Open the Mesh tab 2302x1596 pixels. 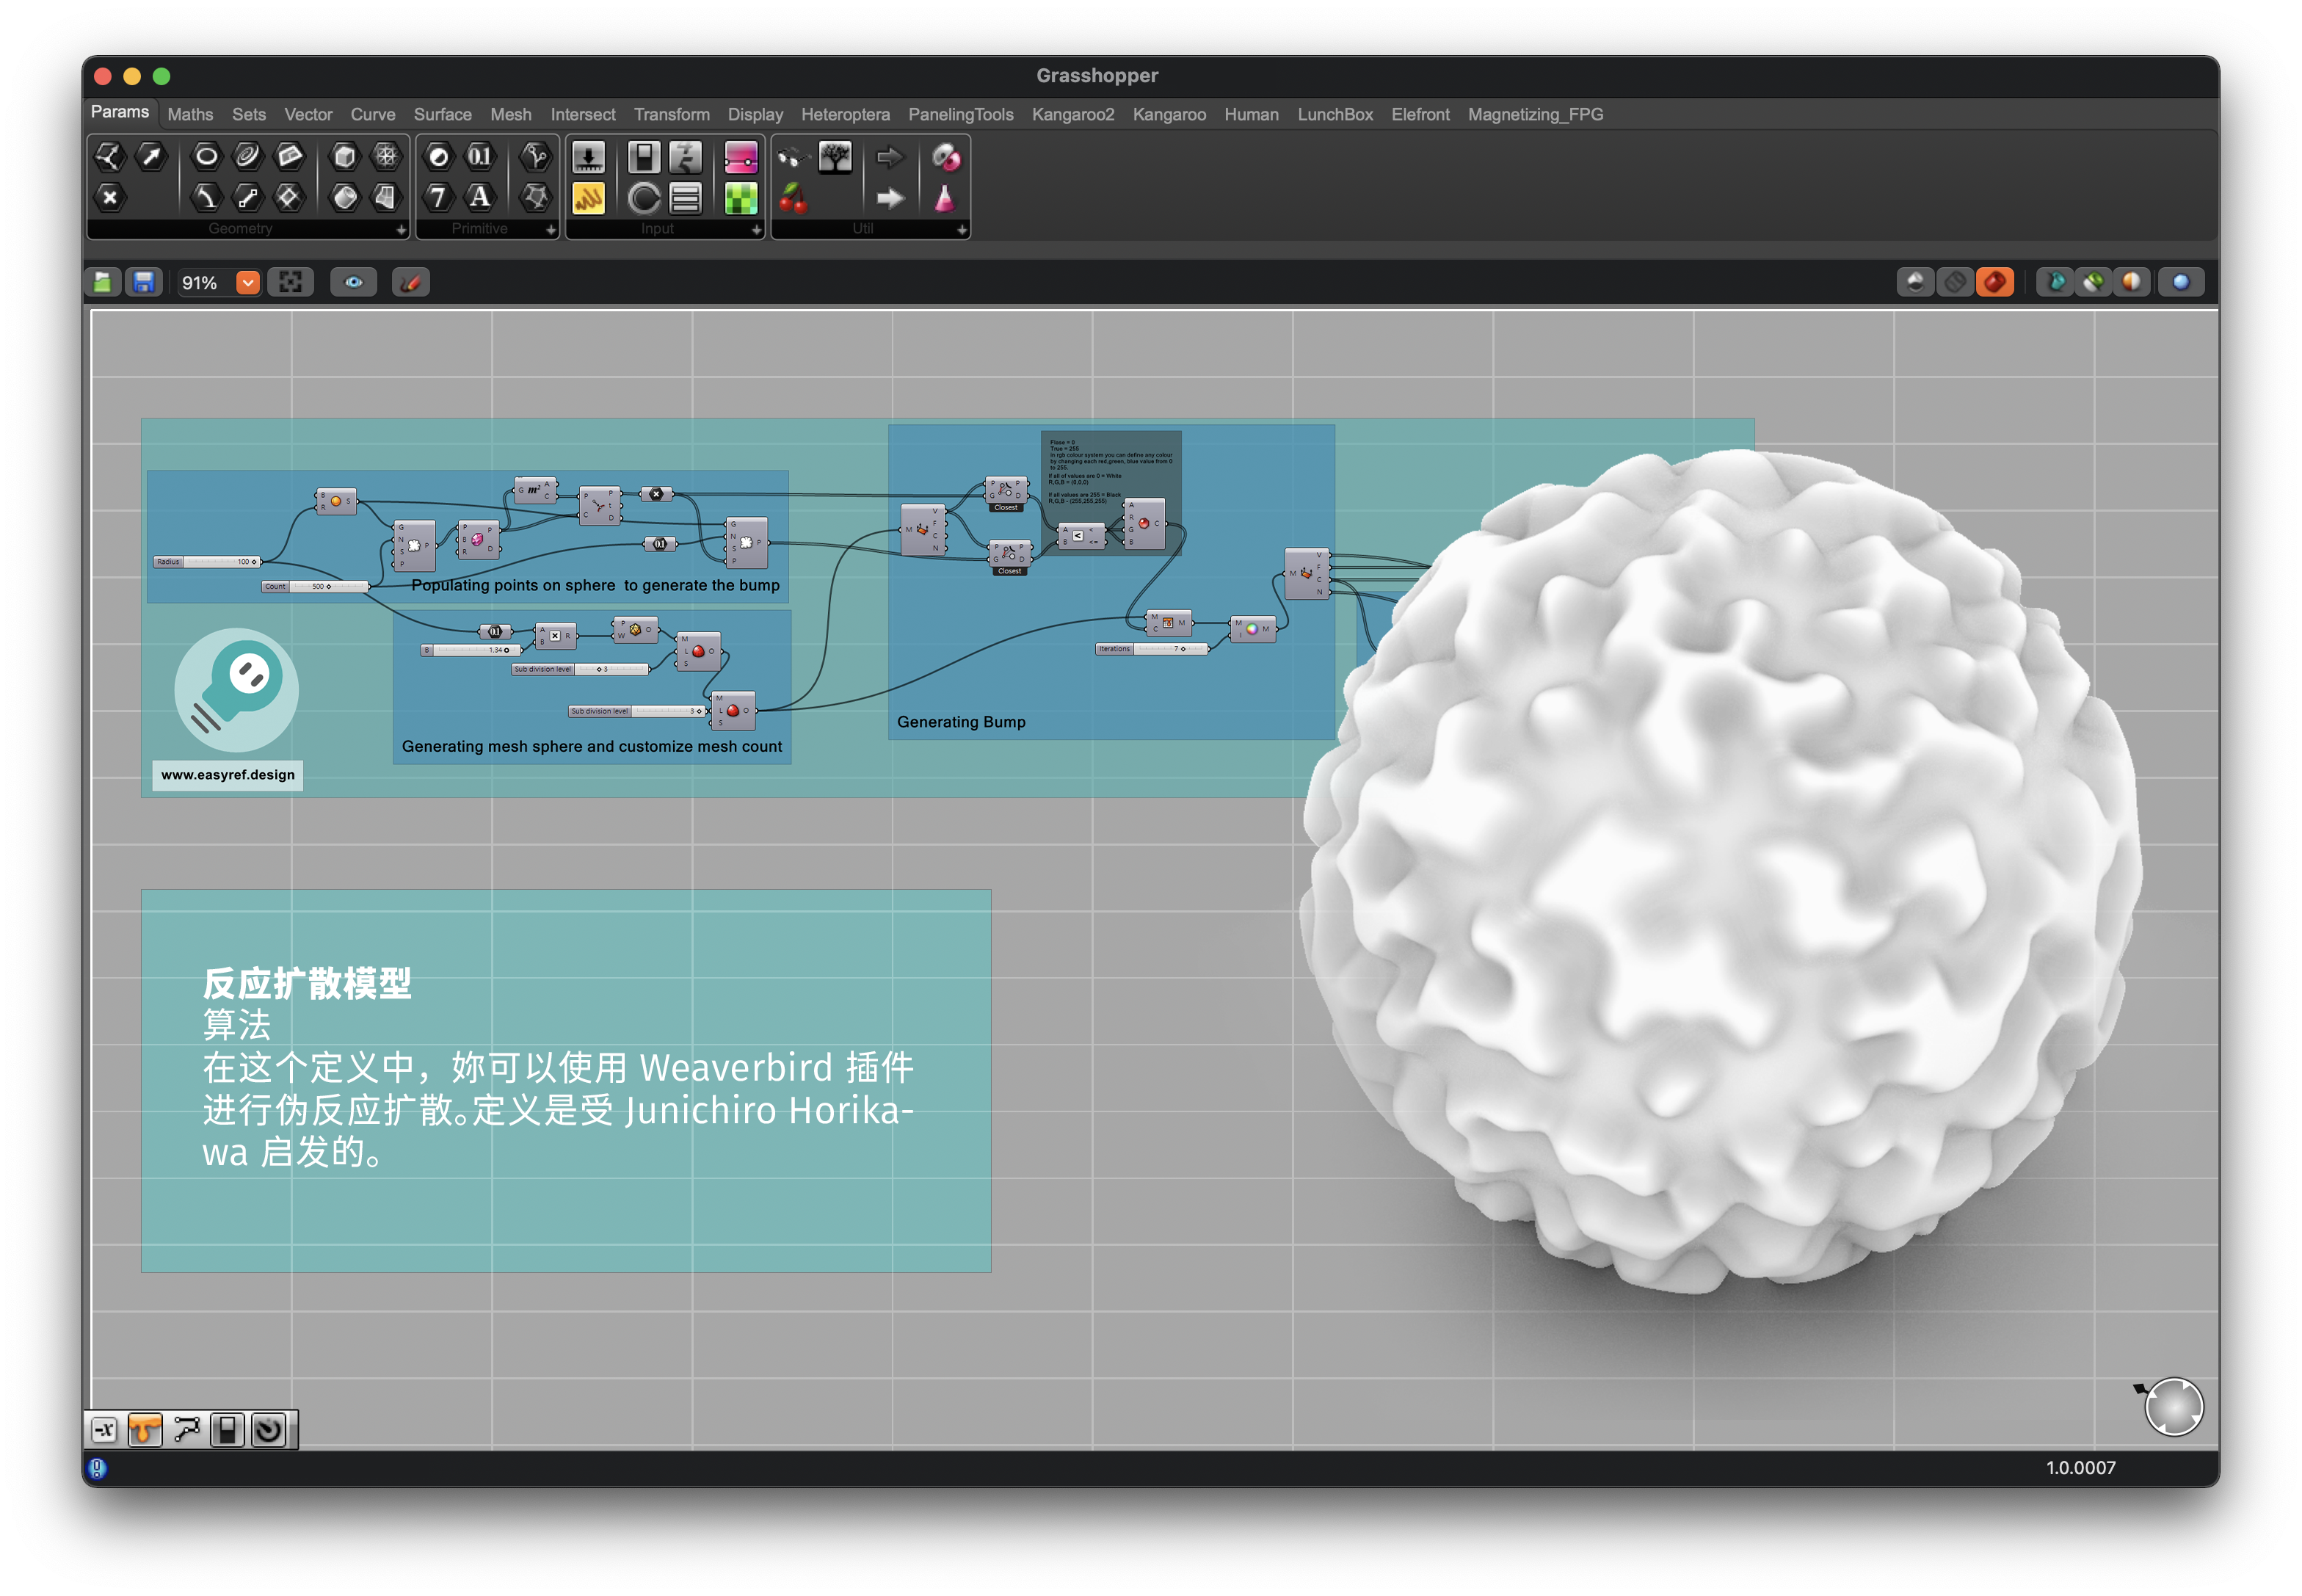[x=510, y=115]
